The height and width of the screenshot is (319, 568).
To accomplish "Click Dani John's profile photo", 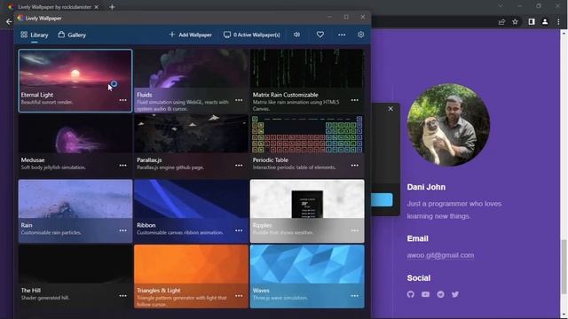I will (448, 125).
